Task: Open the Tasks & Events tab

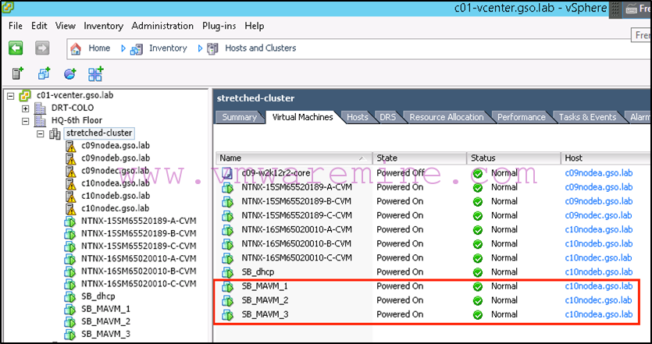Action: coord(587,117)
